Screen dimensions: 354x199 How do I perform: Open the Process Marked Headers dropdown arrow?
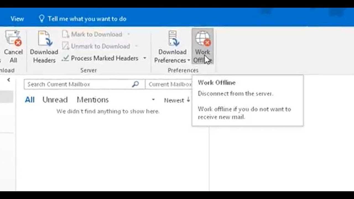pyautogui.click(x=144, y=58)
